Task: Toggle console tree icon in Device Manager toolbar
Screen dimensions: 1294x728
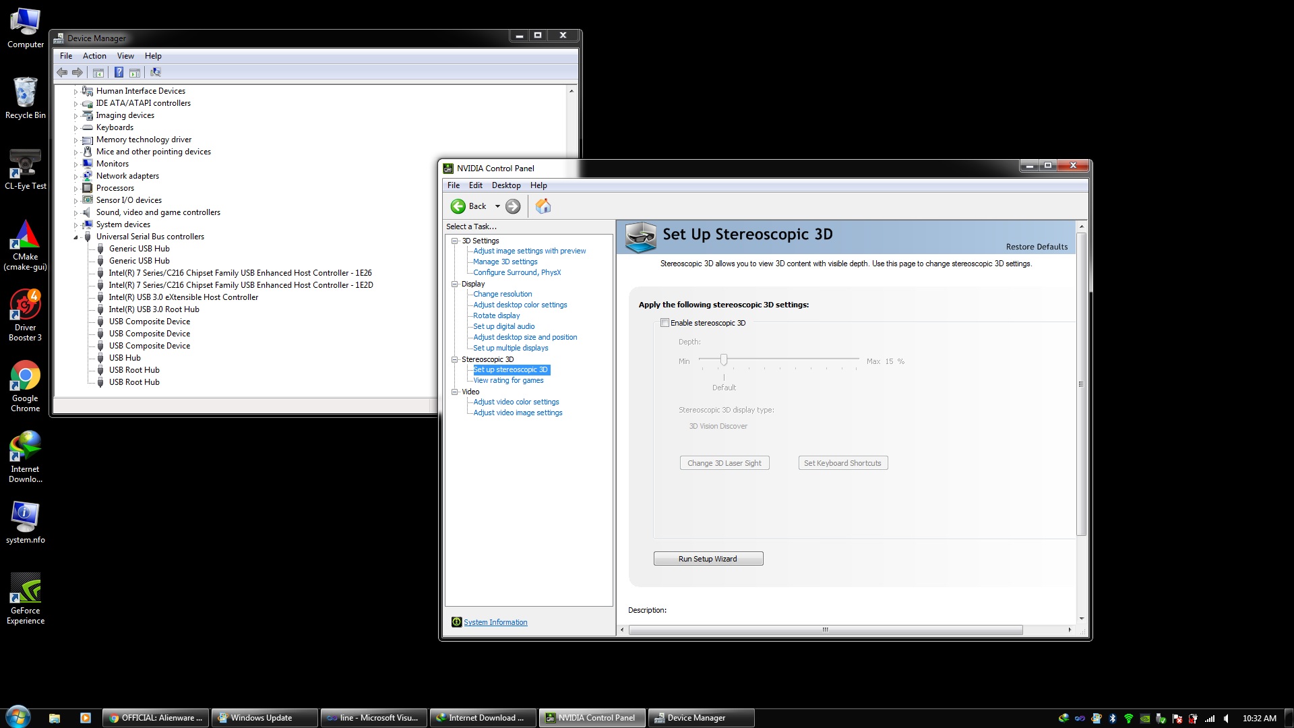Action: pyautogui.click(x=98, y=73)
